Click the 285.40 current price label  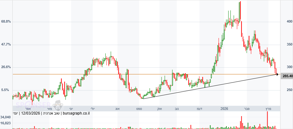tap(287, 76)
